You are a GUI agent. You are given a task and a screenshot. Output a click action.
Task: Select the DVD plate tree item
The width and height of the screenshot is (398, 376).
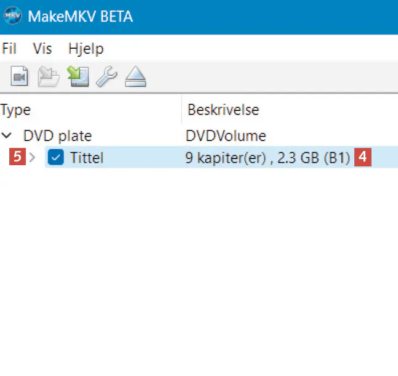point(57,135)
